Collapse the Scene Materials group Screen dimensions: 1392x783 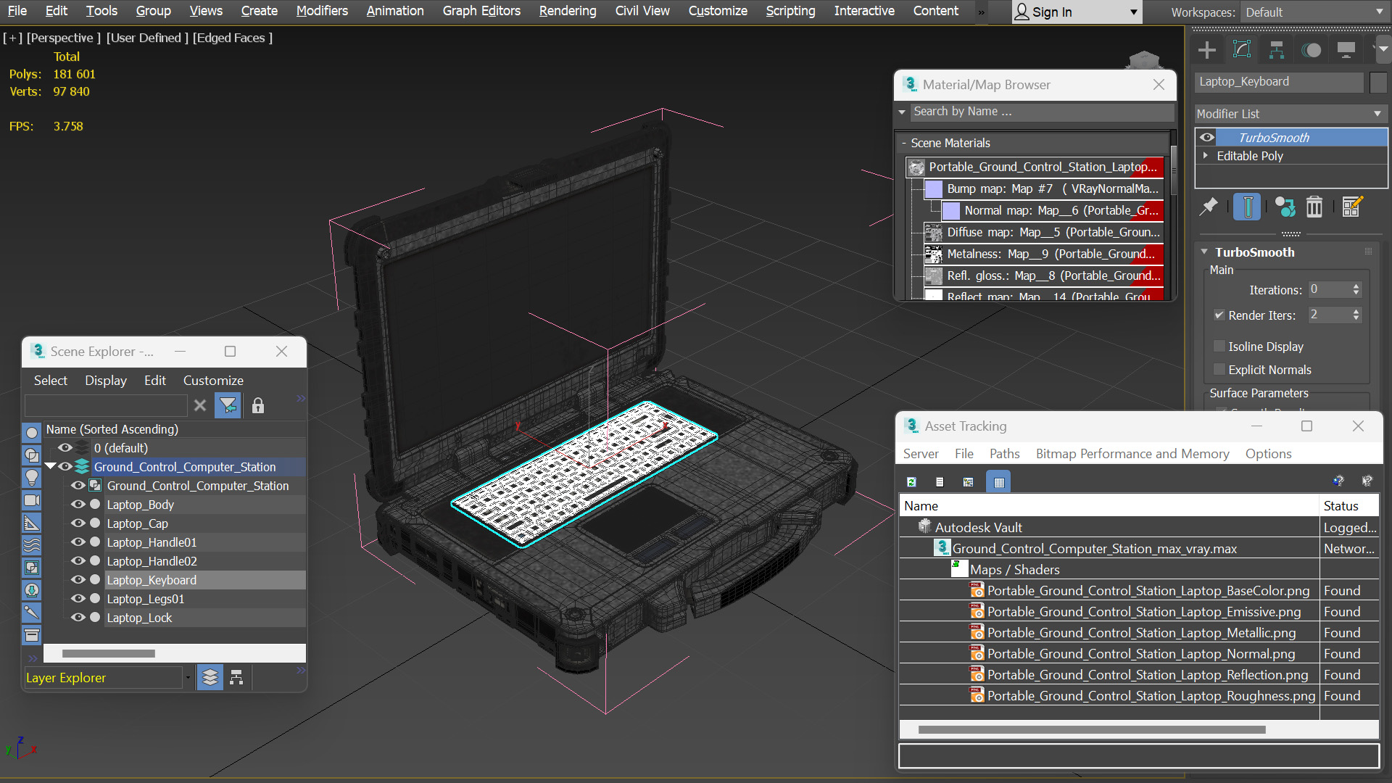(904, 144)
